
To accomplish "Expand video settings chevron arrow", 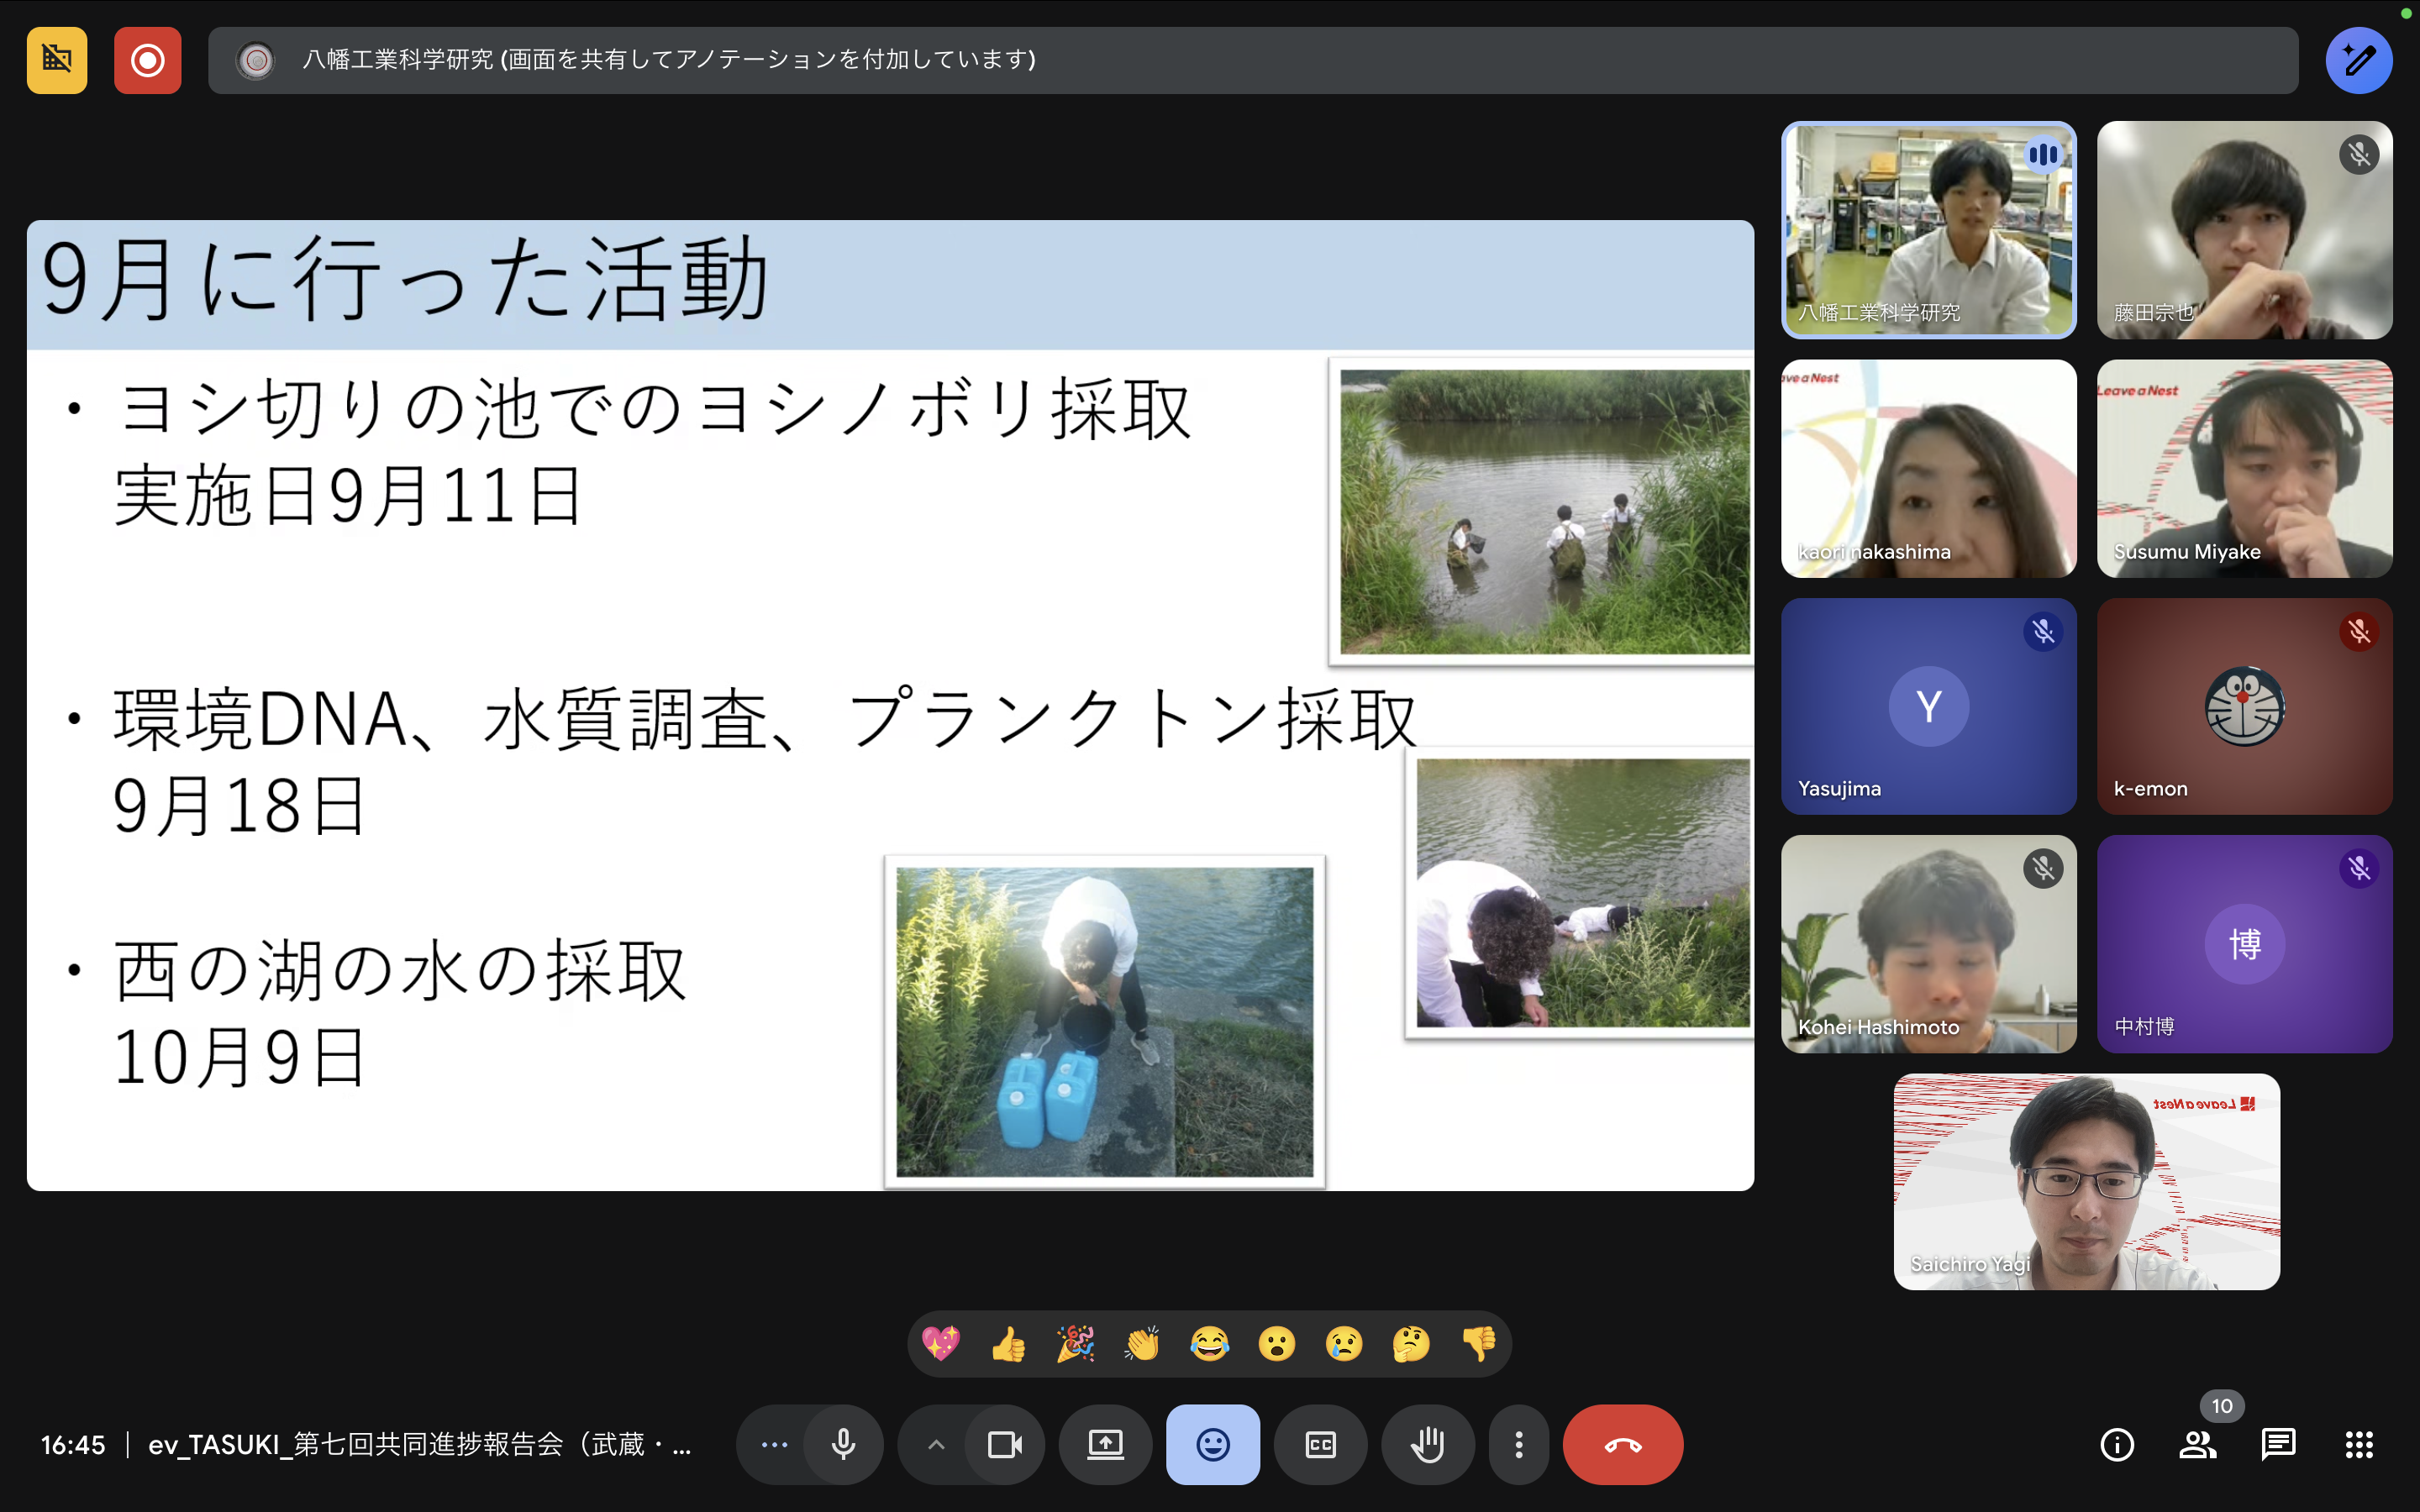I will coord(936,1444).
